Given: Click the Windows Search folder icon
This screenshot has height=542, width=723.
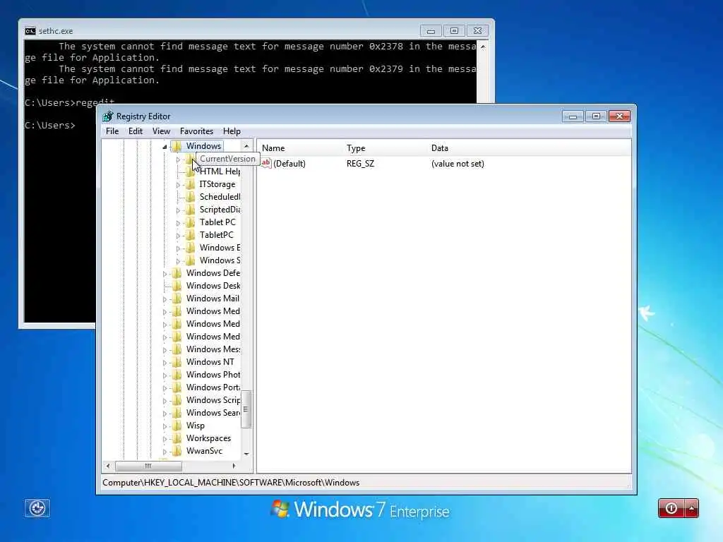Looking at the screenshot, I should coord(177,413).
